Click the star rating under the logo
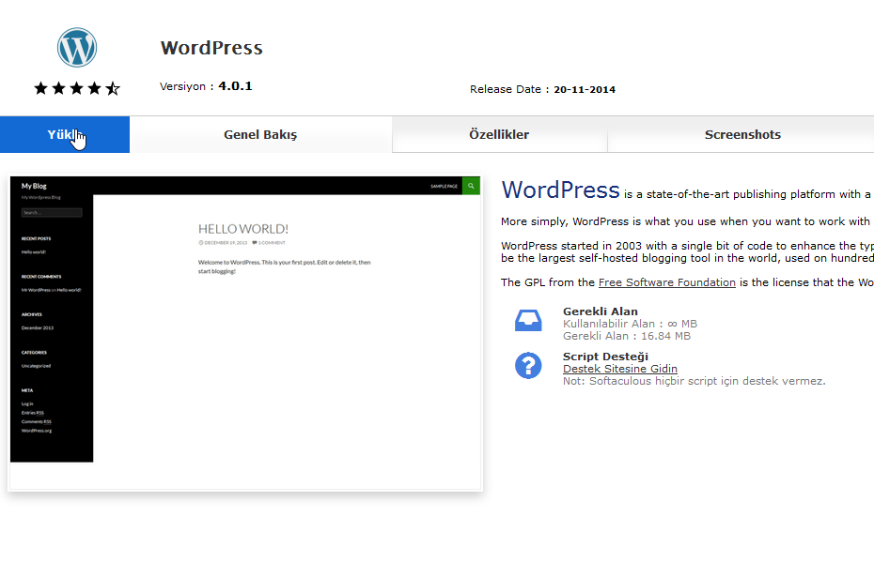This screenshot has width=874, height=562. (x=77, y=88)
